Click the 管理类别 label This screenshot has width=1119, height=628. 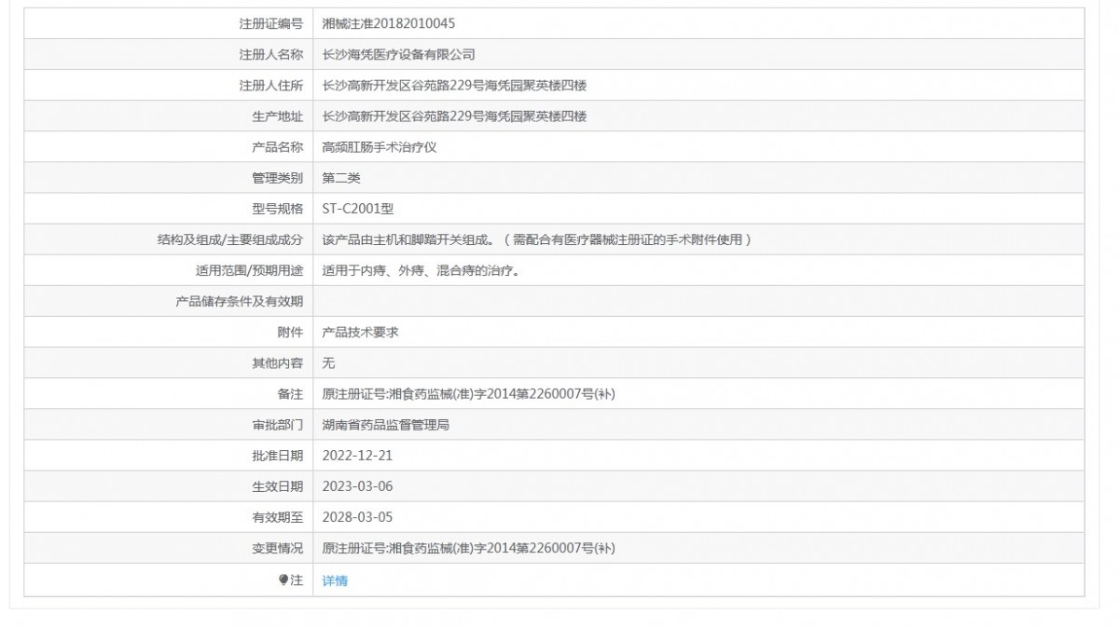coord(278,178)
